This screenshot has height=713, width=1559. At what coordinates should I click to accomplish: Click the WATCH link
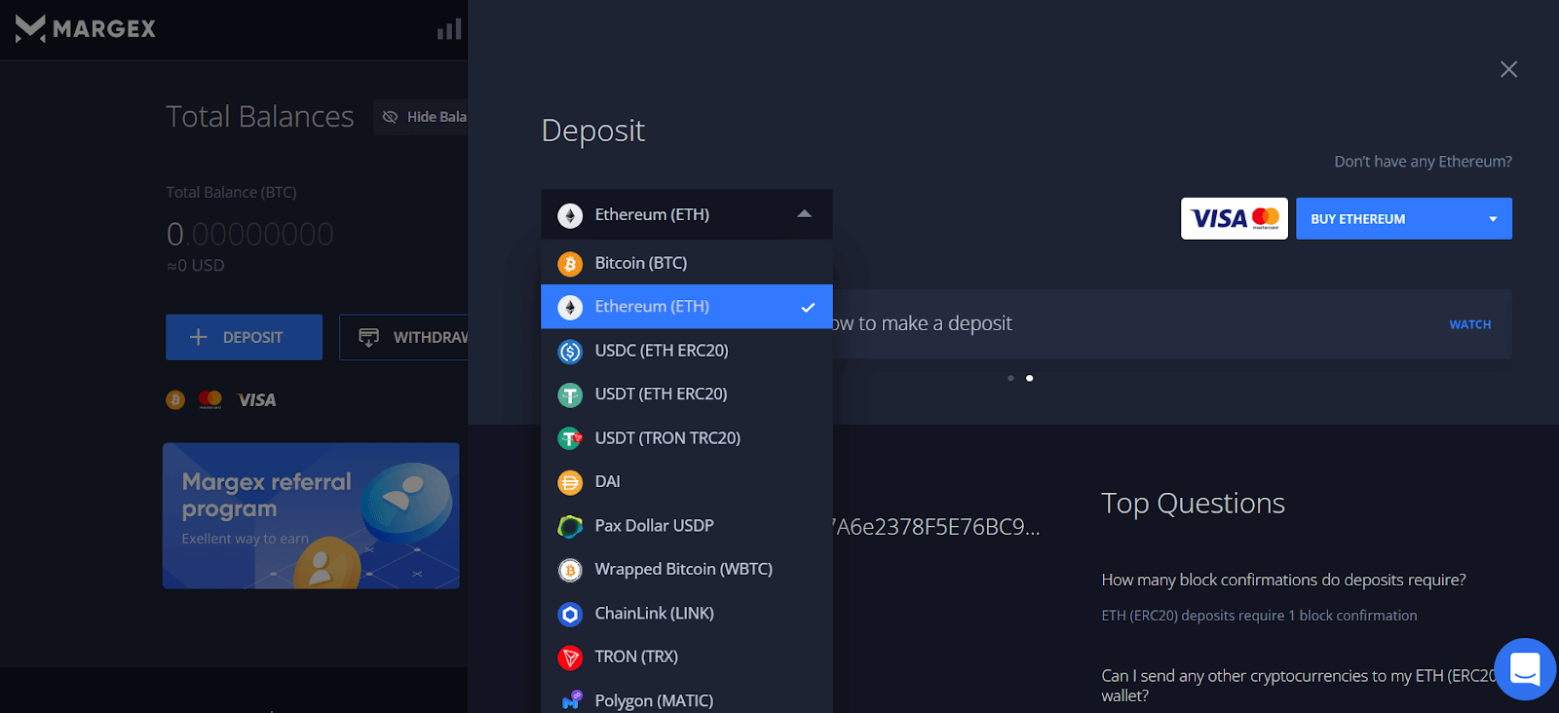(x=1469, y=324)
